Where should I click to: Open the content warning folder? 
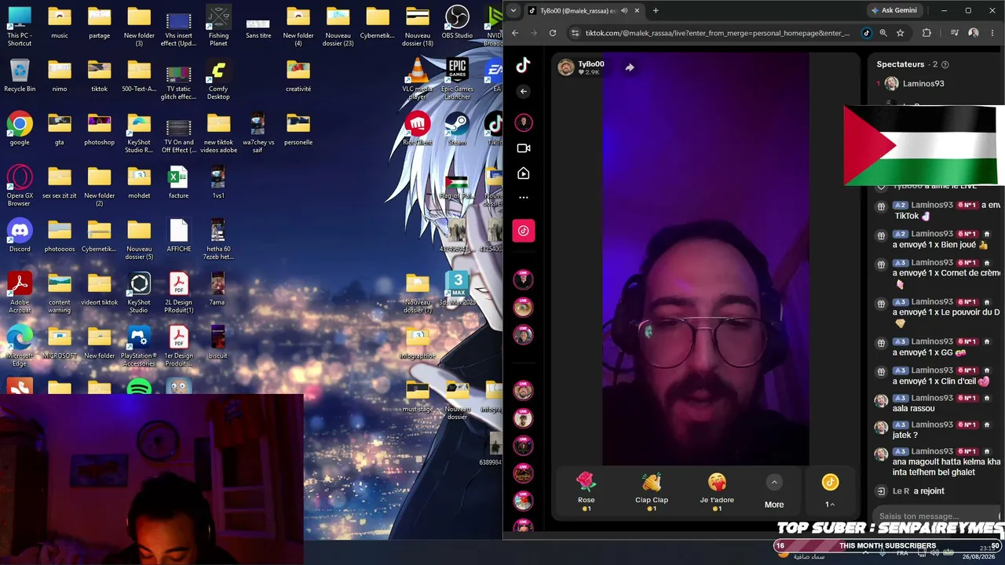click(x=60, y=293)
